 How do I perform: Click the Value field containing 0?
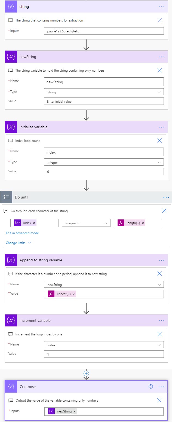pos(104,172)
